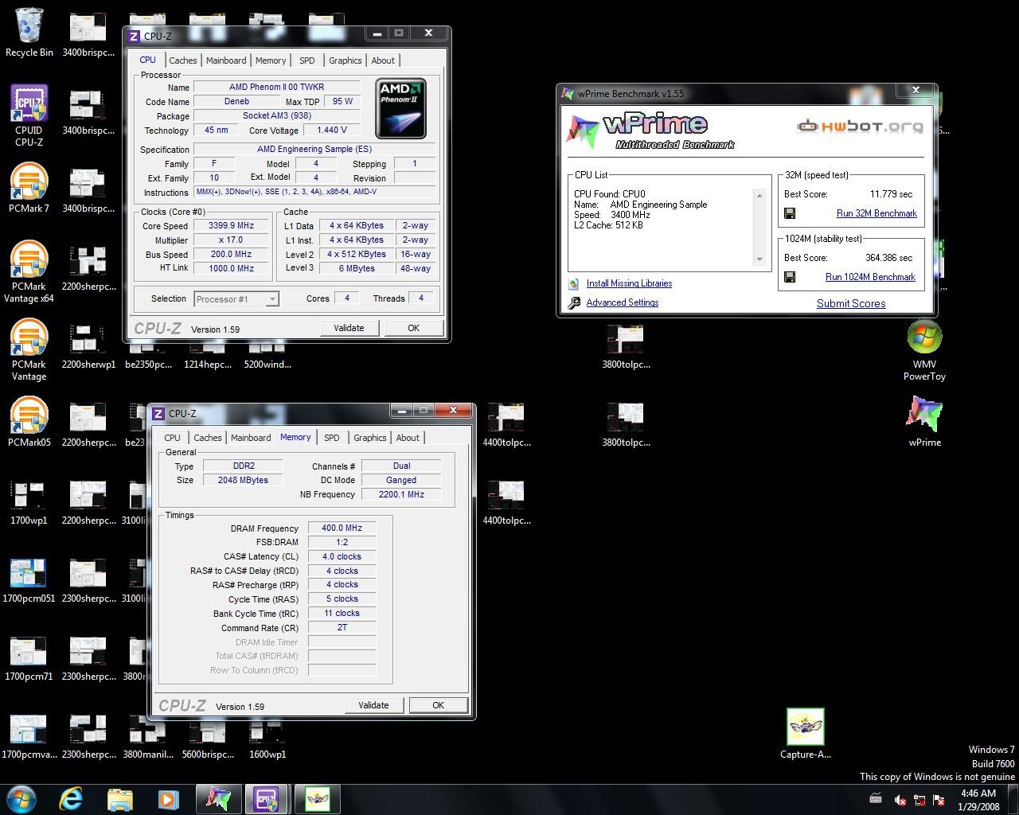Click the HWBOT.org logo in wPrime
Screen dimensions: 1019x815
click(x=861, y=127)
